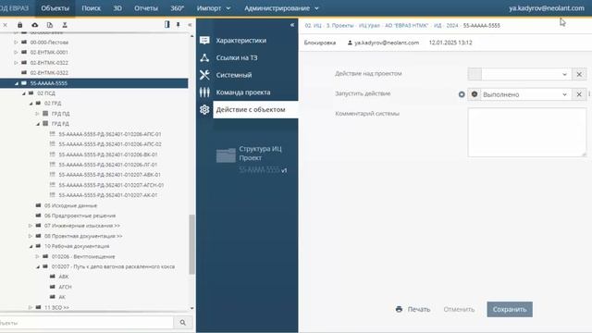Expand the 07 Инженерные изыскания node arrow
Viewport: 592px width, 333px height.
point(31,226)
